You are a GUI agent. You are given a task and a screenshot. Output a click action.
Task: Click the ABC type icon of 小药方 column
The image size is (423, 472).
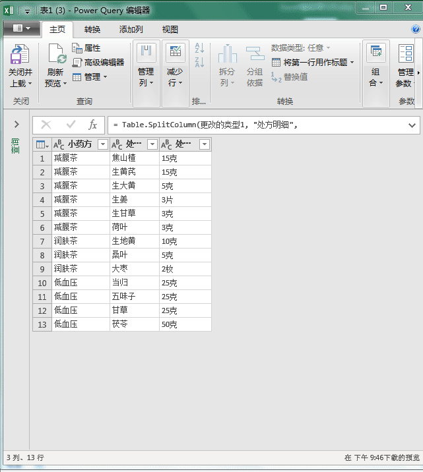(59, 144)
